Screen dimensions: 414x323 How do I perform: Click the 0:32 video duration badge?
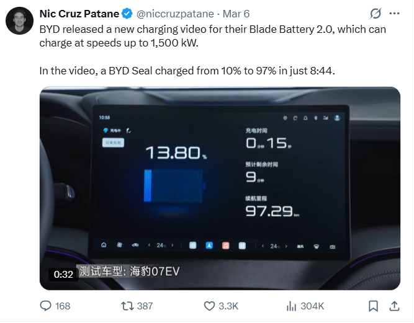[64, 274]
